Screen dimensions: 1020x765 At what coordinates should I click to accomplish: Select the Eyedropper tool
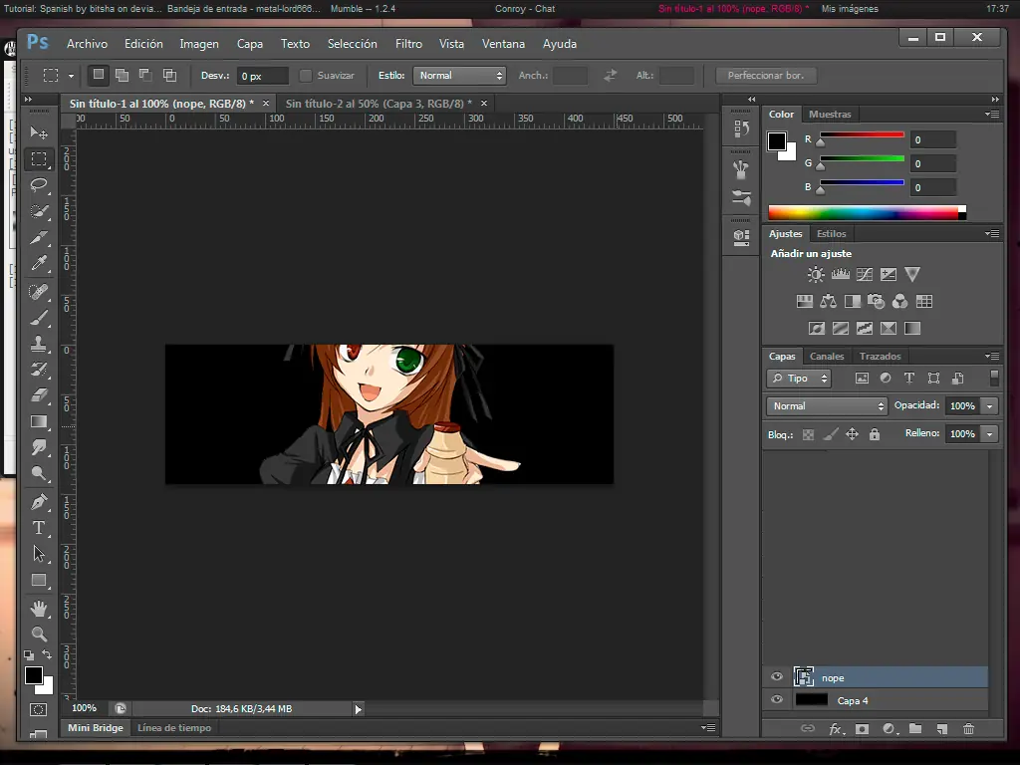click(x=39, y=264)
